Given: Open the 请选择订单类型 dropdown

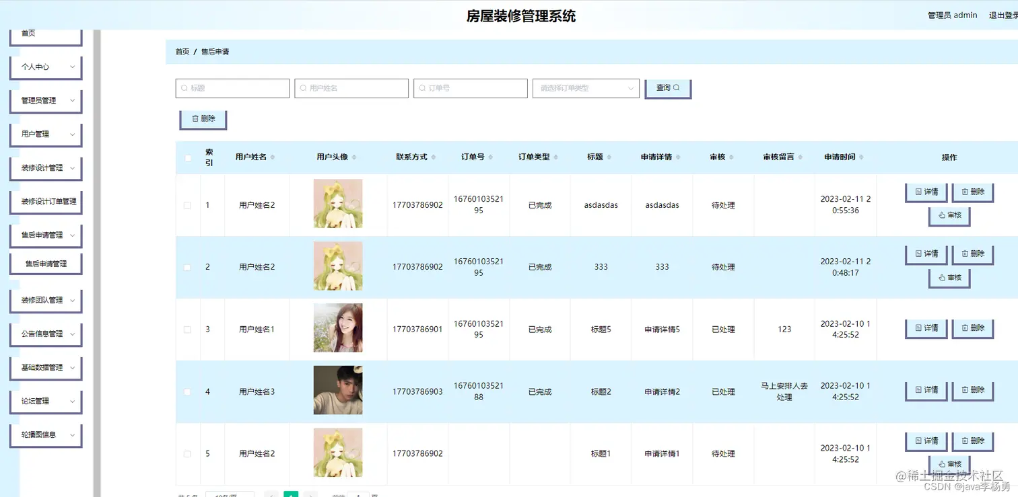Looking at the screenshot, I should point(586,88).
